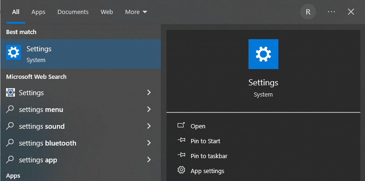The image size is (365, 181).
Task: Choose Open in the Settings actions
Action: 198,126
